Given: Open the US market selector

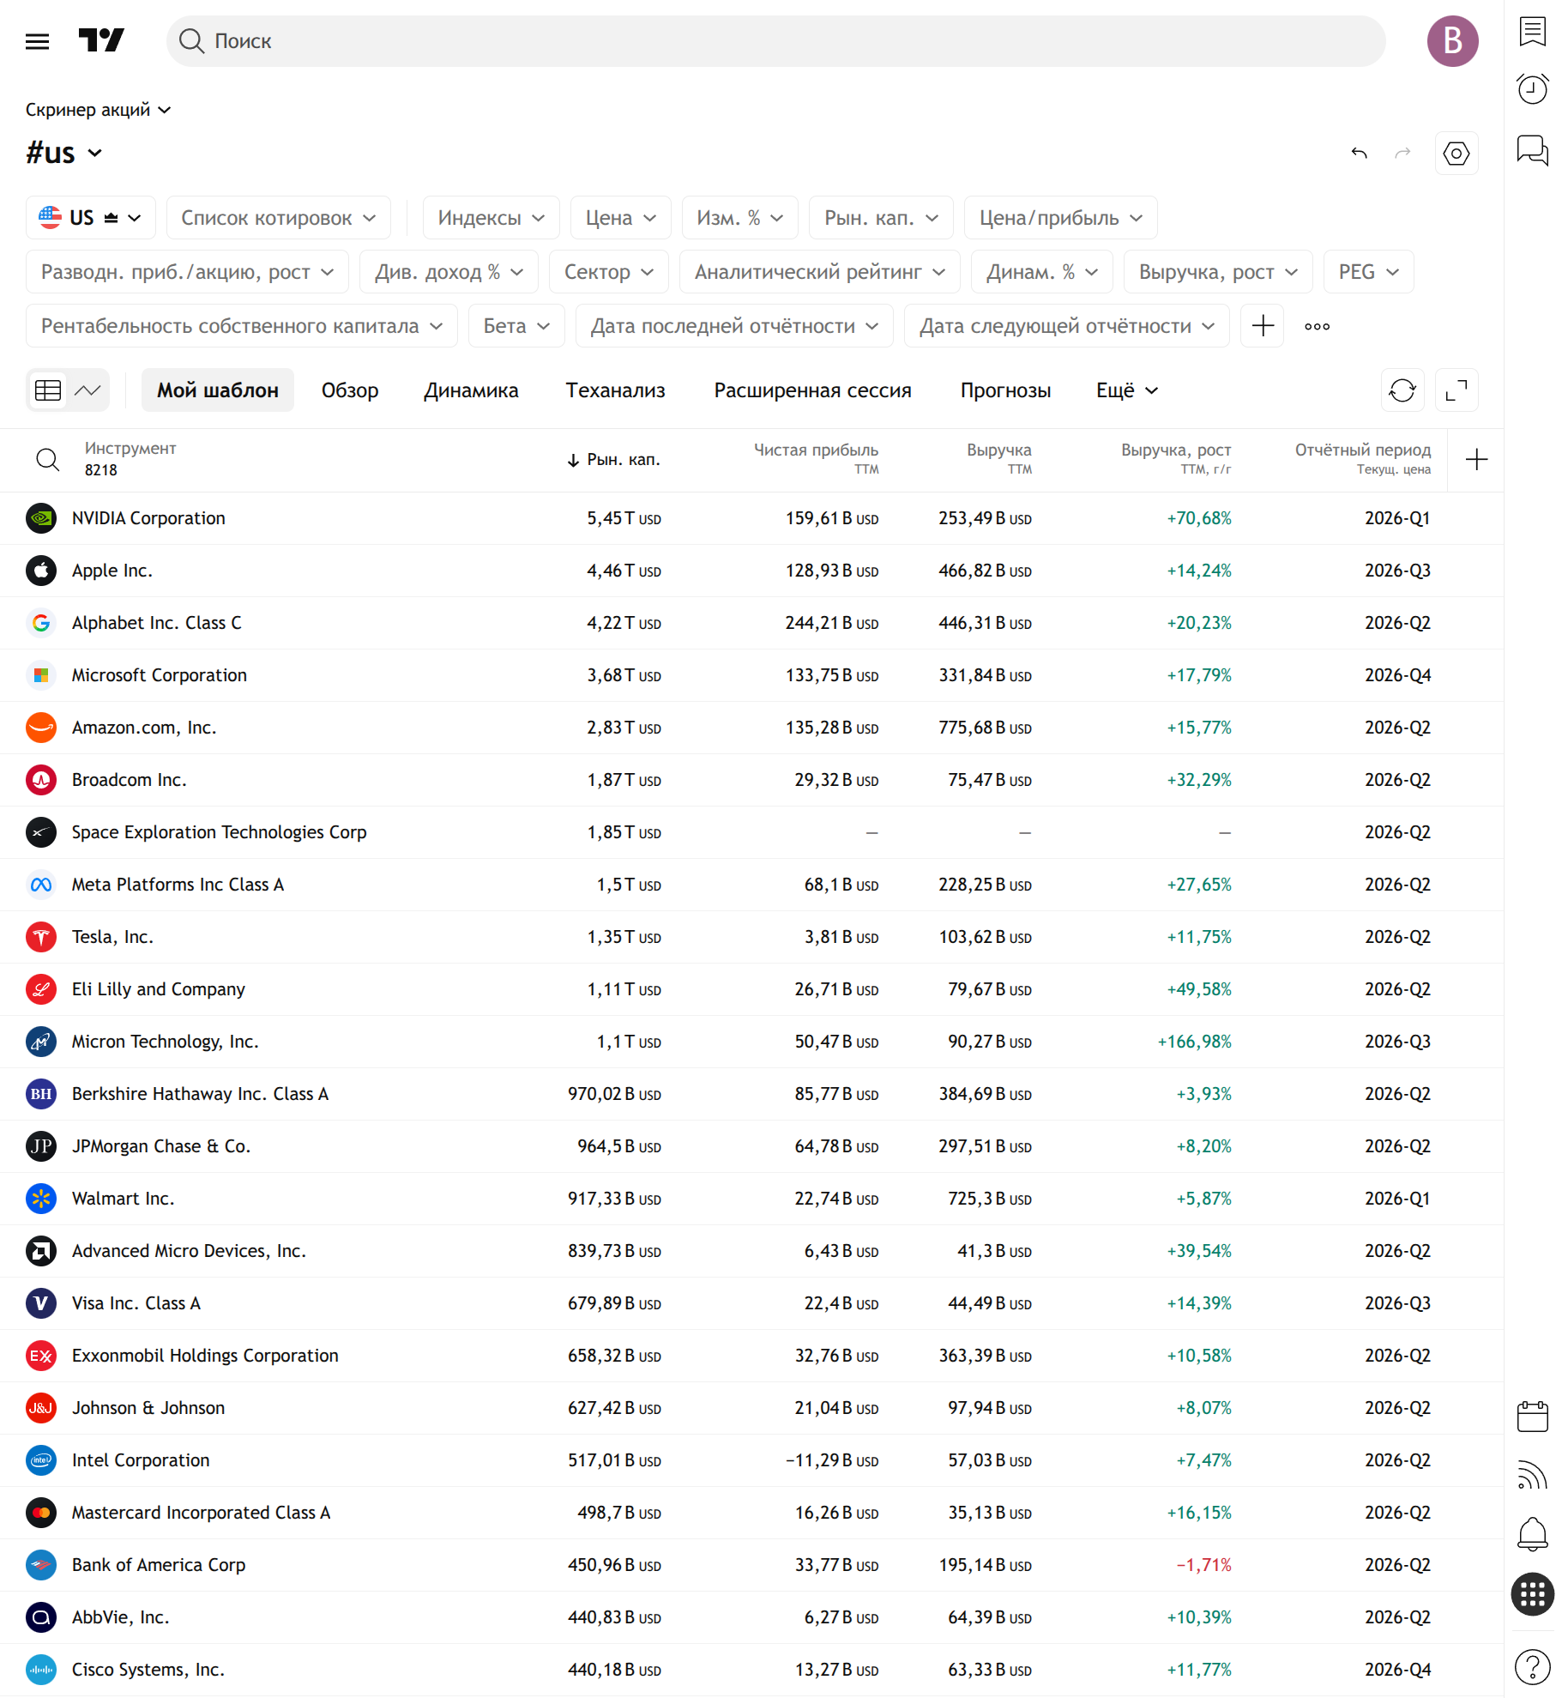Looking at the screenshot, I should 90,218.
